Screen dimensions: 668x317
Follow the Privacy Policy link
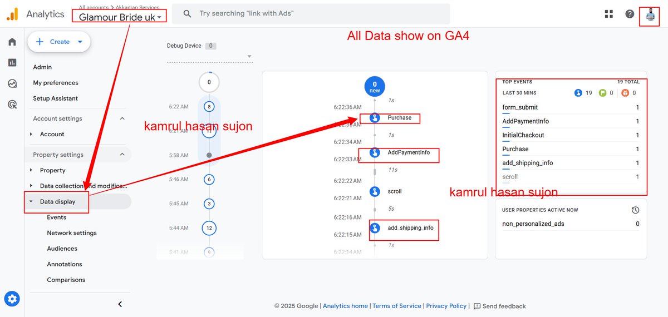(446, 306)
